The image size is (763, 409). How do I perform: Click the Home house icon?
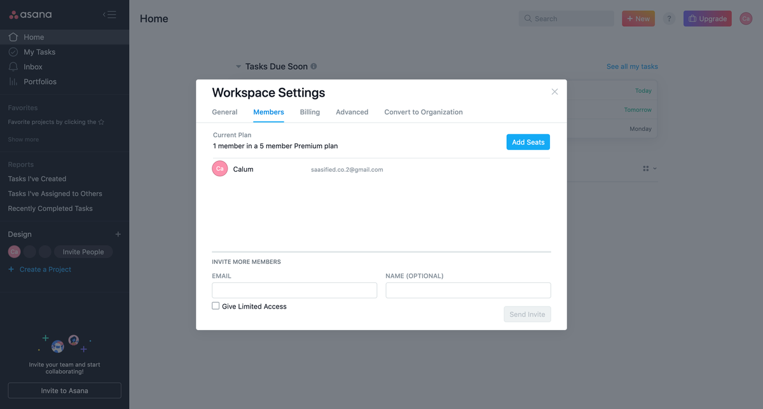pyautogui.click(x=13, y=37)
